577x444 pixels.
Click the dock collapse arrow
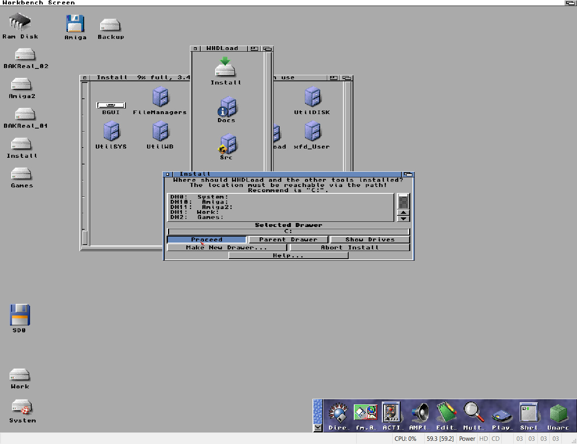pos(318,428)
